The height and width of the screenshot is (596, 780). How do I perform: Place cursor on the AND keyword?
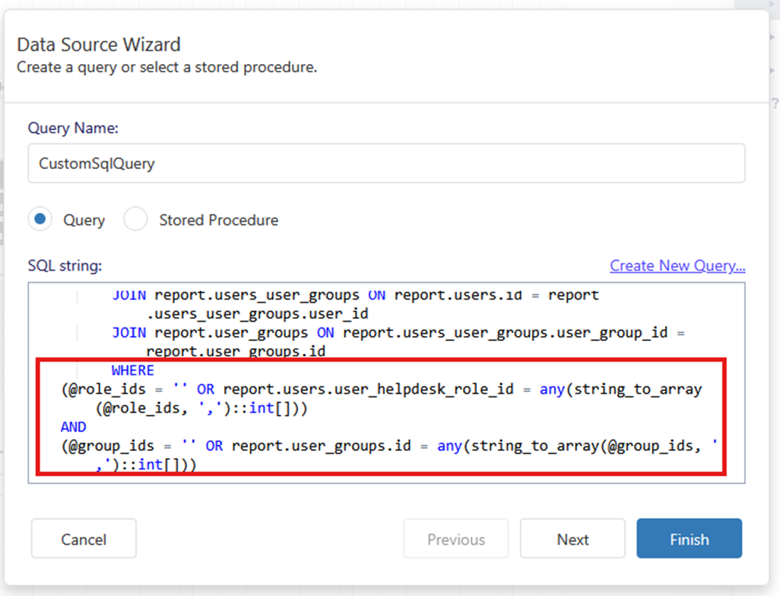coord(73,427)
